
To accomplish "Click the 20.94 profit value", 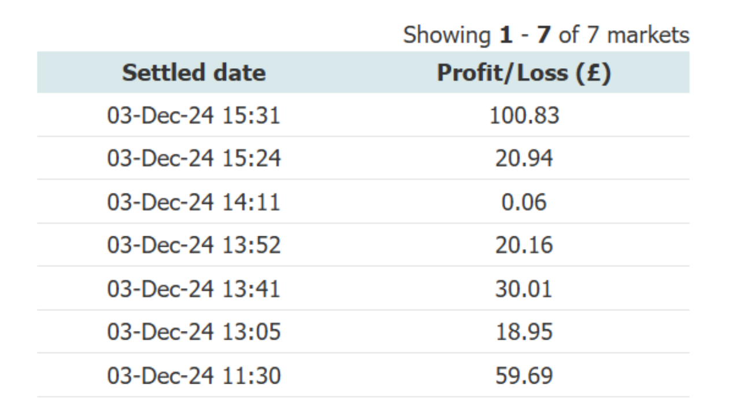I will (524, 158).
